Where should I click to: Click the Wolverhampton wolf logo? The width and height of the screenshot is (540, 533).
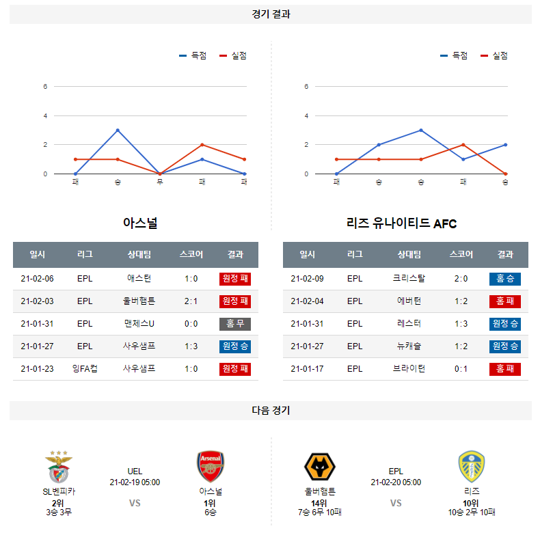pos(320,467)
